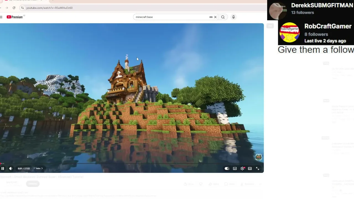
Task: Click the '8 followers' text
Action: [316, 34]
